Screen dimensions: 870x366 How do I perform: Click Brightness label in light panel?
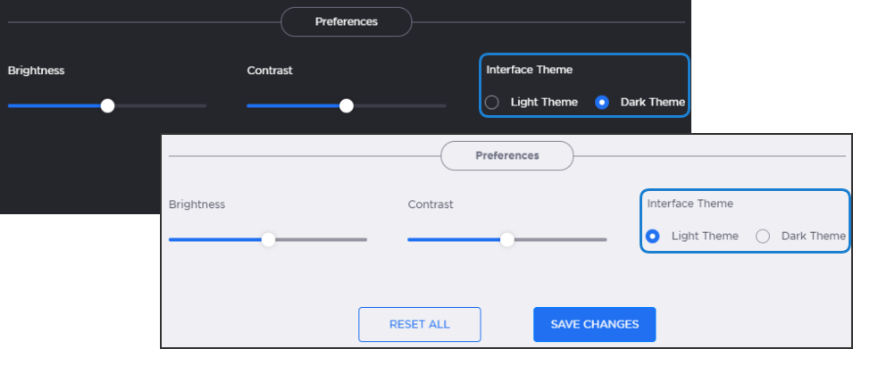(197, 204)
